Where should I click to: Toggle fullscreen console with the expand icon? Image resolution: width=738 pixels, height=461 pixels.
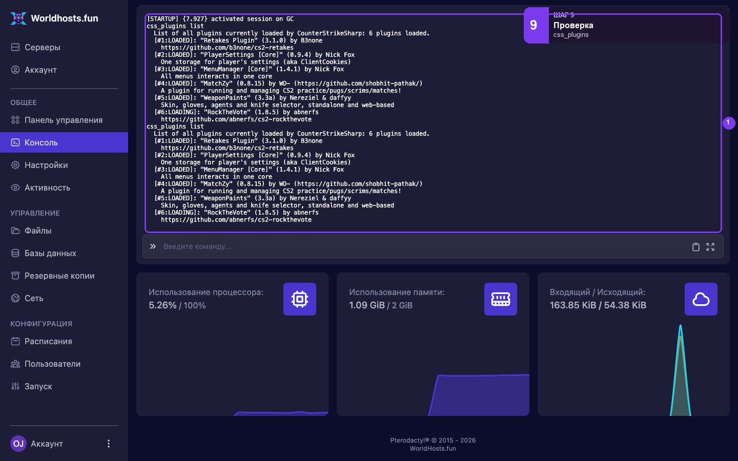[x=710, y=247]
